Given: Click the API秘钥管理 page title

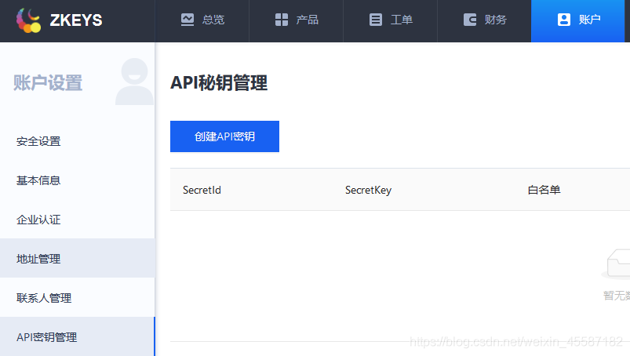Looking at the screenshot, I should coord(219,83).
